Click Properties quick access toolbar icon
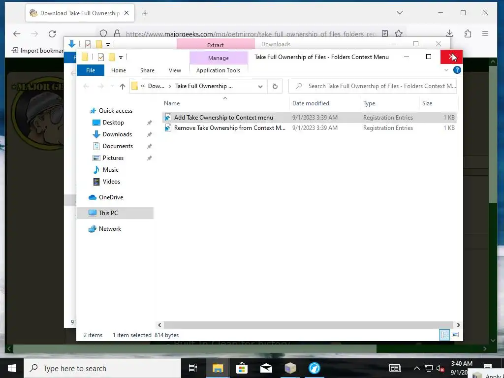504x378 pixels. coord(100,57)
